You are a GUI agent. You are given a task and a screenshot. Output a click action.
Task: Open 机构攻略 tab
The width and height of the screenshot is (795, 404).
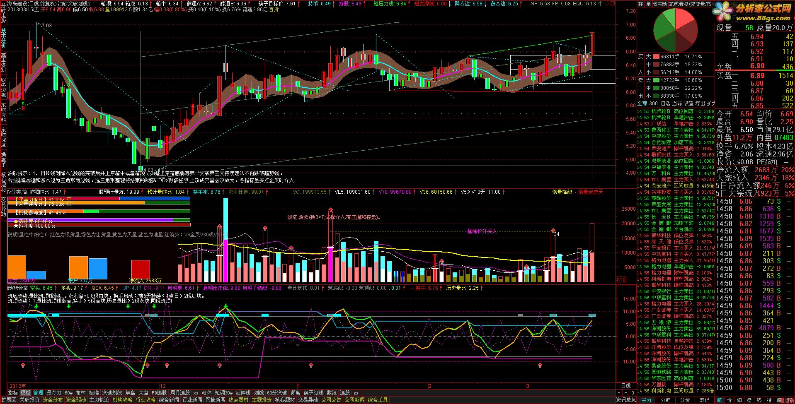click(x=122, y=400)
